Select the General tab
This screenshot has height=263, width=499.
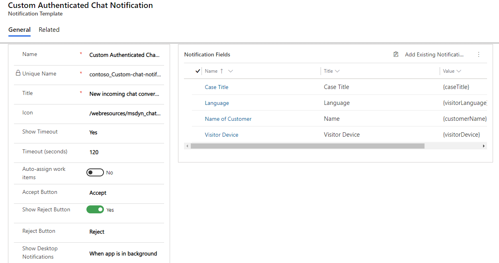[19, 29]
